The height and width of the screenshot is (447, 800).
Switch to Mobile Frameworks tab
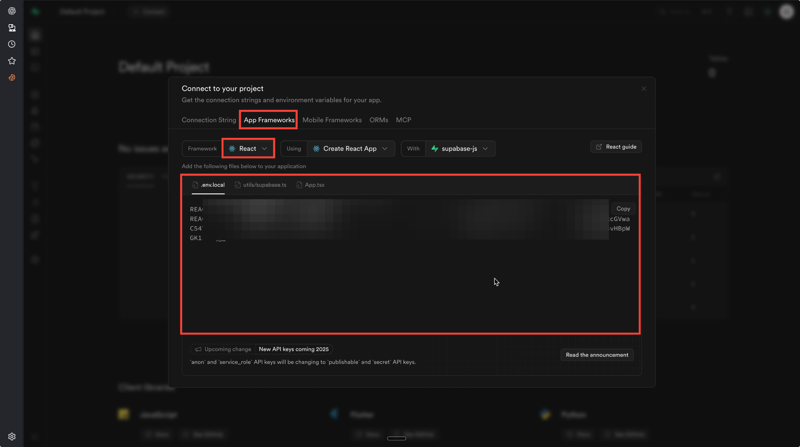point(332,120)
